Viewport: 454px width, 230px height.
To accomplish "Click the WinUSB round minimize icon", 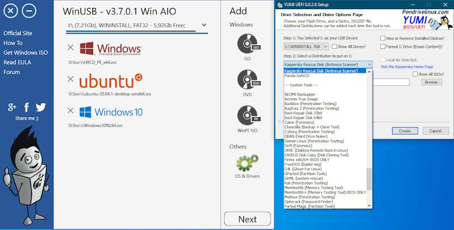I will 29,11.
